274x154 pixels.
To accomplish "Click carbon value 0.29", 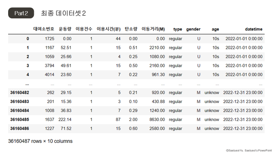I will 133,110.
